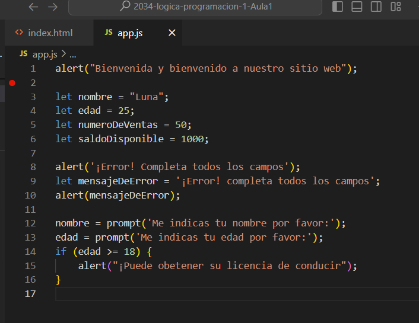The width and height of the screenshot is (419, 323).
Task: Click the app.js breadcrumb item
Action: (45, 55)
